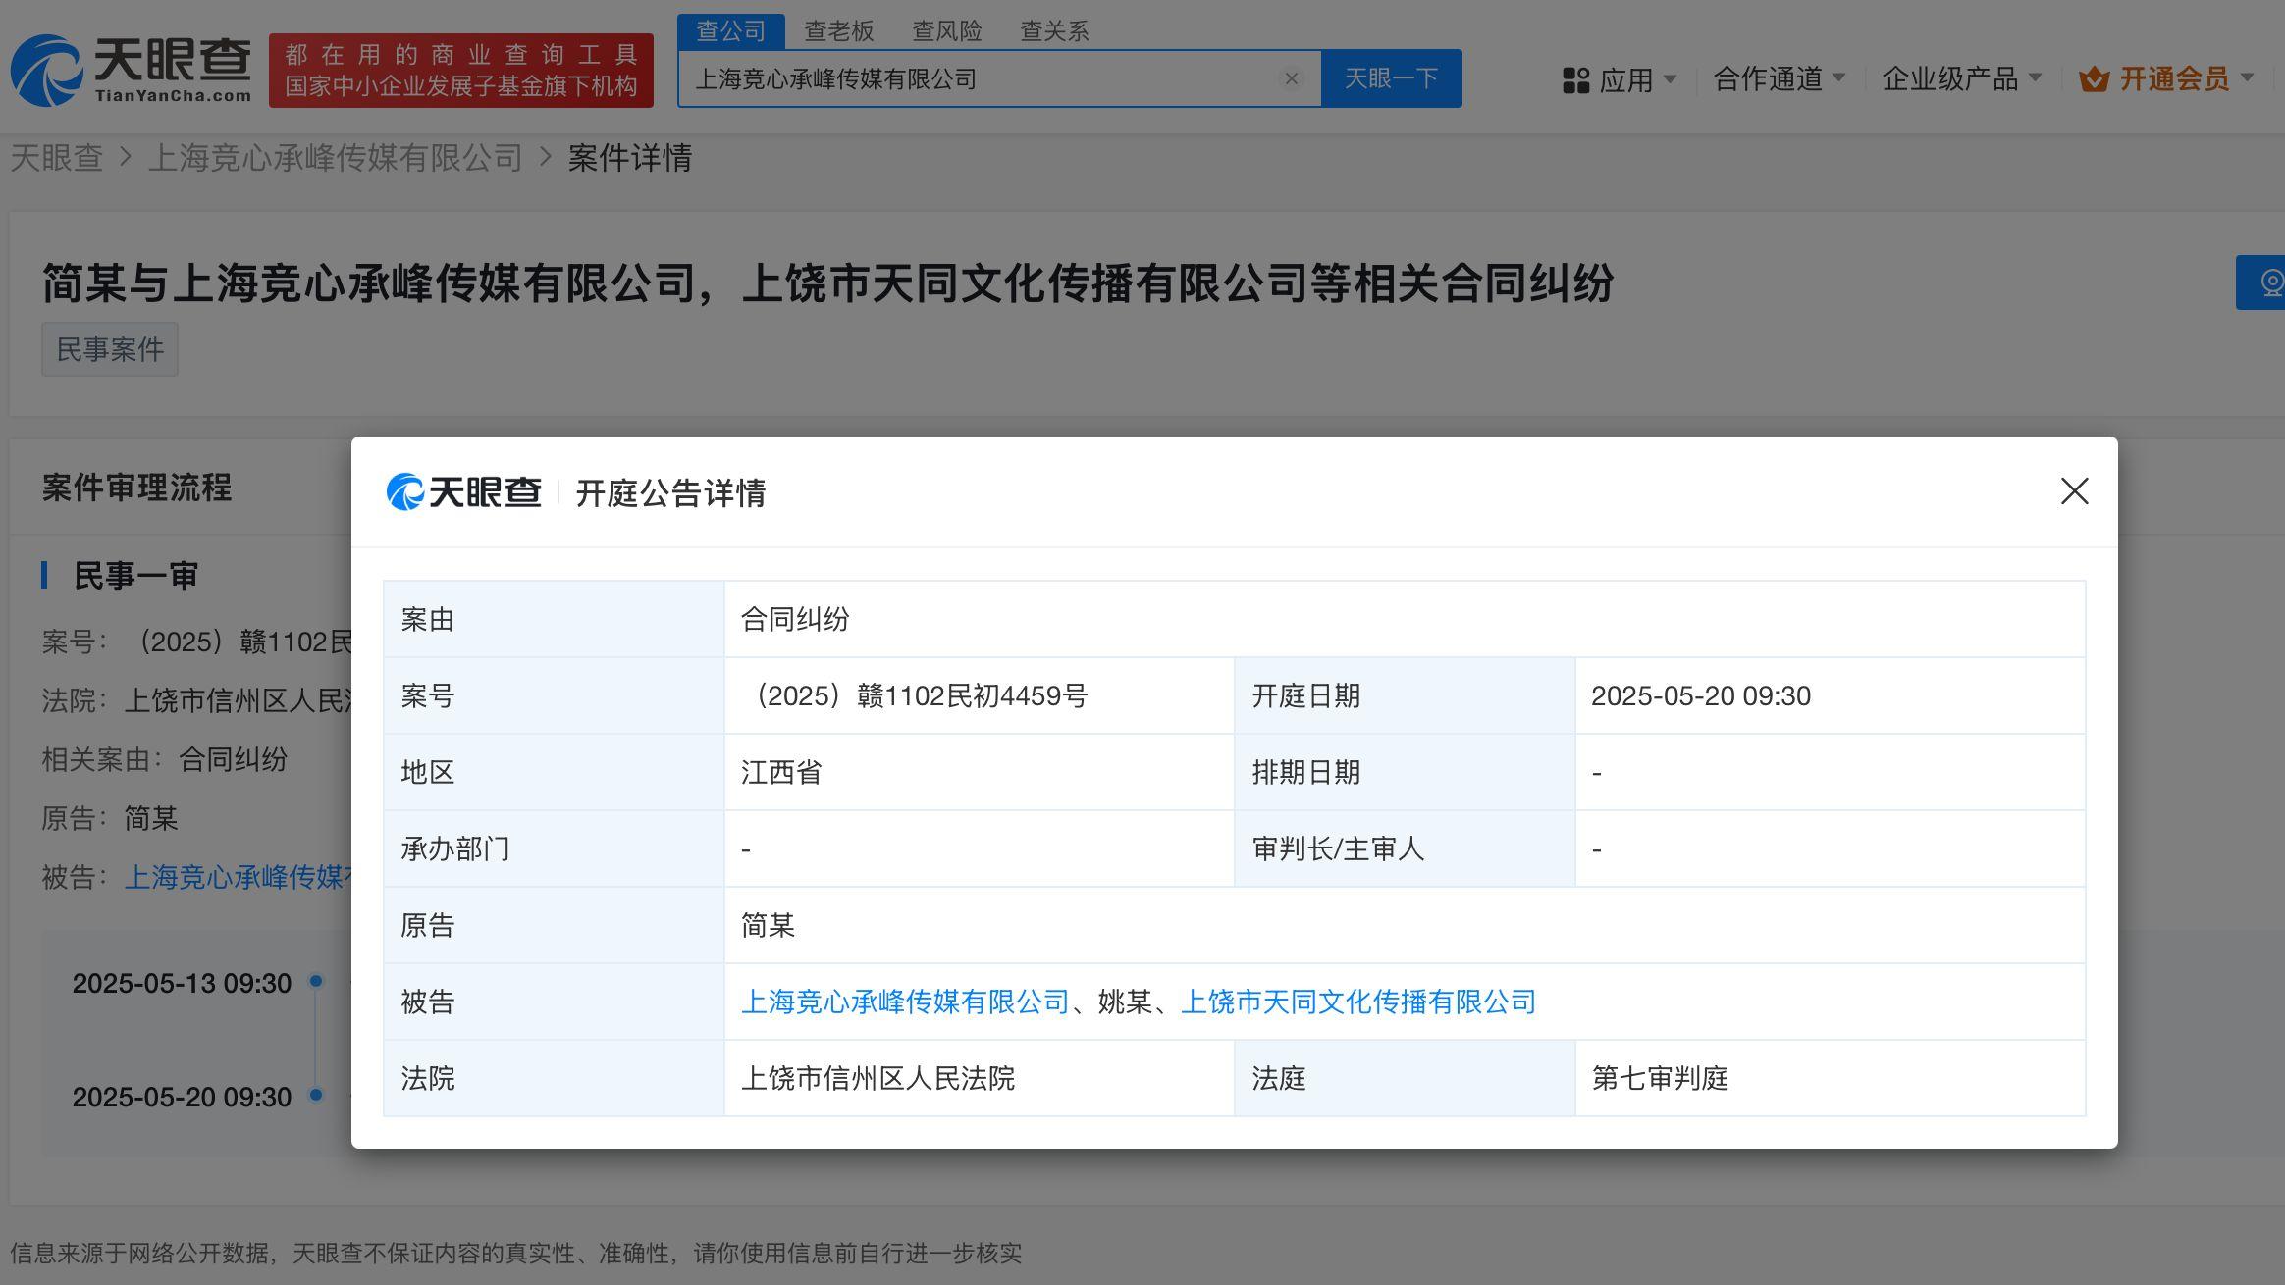Select the 2025-05-20 09:30 timeline marker
Screen dimensions: 2285x1285
tap(316, 1095)
